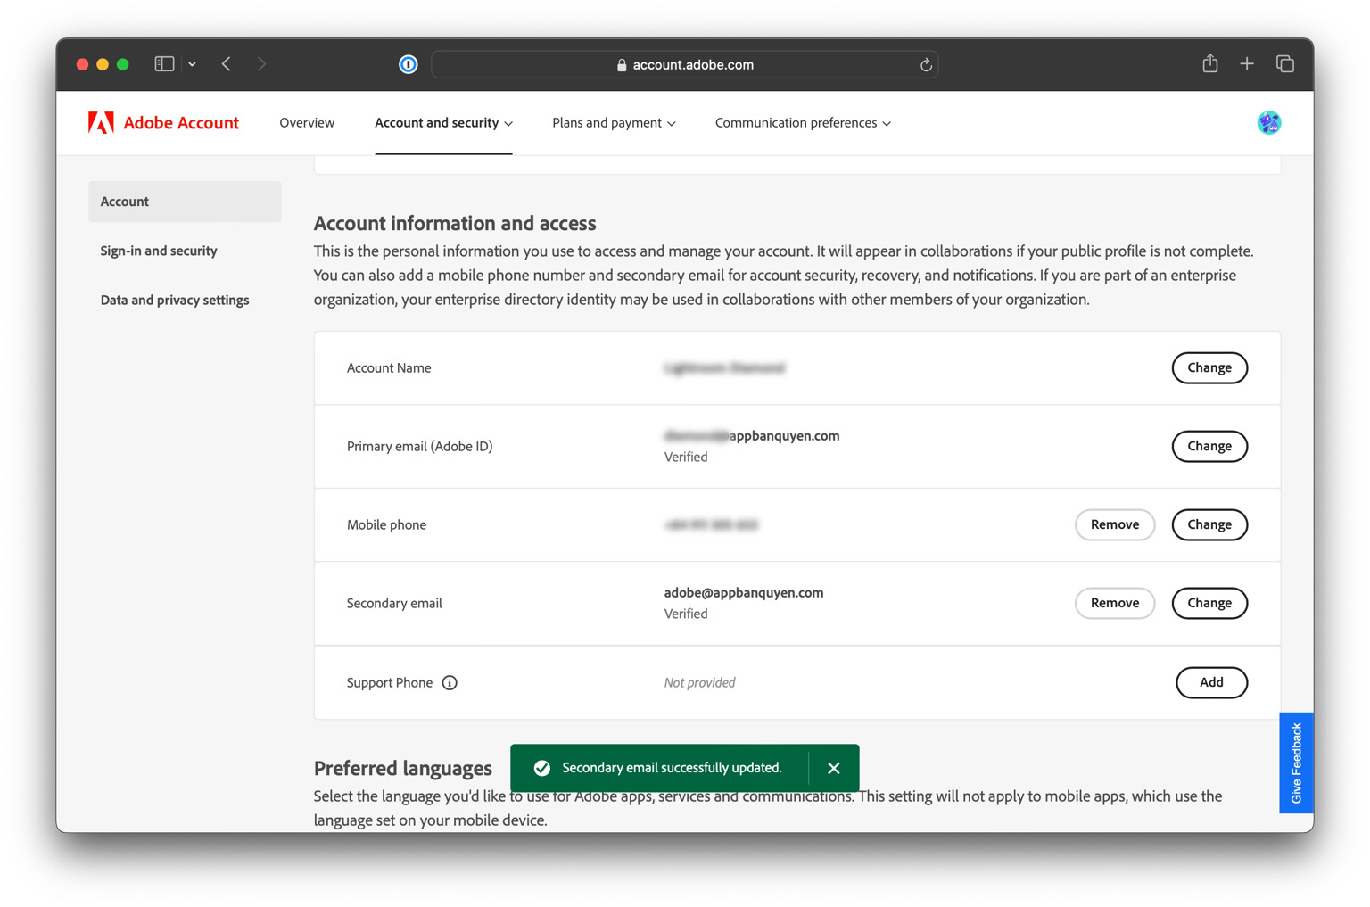
Task: Click the Support Phone info icon
Action: (x=450, y=683)
